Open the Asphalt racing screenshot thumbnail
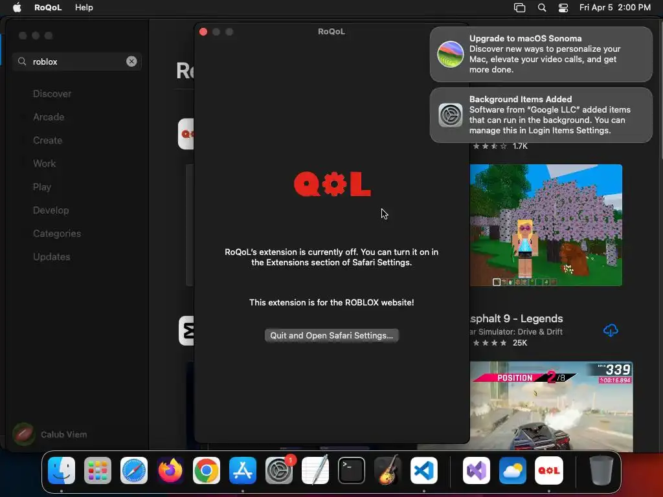 (x=552, y=406)
